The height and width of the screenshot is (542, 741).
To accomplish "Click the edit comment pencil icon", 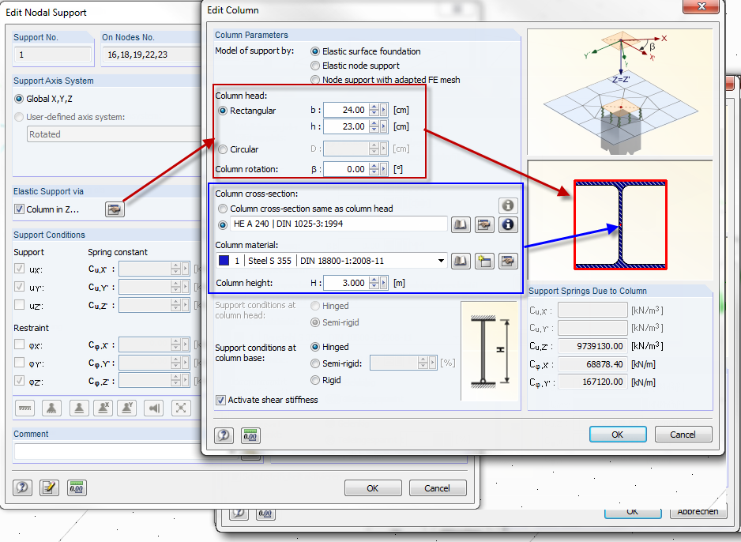I will (49, 487).
